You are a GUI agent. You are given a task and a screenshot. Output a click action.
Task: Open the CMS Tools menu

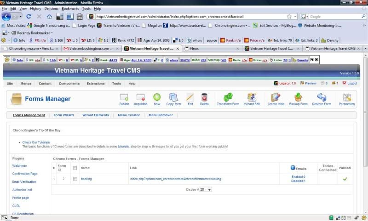click(x=116, y=84)
